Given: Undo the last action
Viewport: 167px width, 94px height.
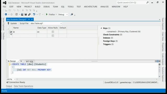Looking at the screenshot, I should click(x=34, y=14).
